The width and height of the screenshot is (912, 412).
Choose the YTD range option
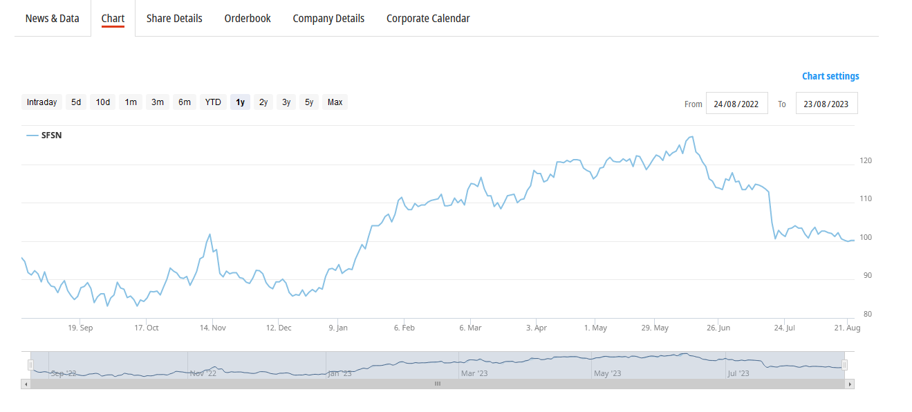pyautogui.click(x=213, y=102)
